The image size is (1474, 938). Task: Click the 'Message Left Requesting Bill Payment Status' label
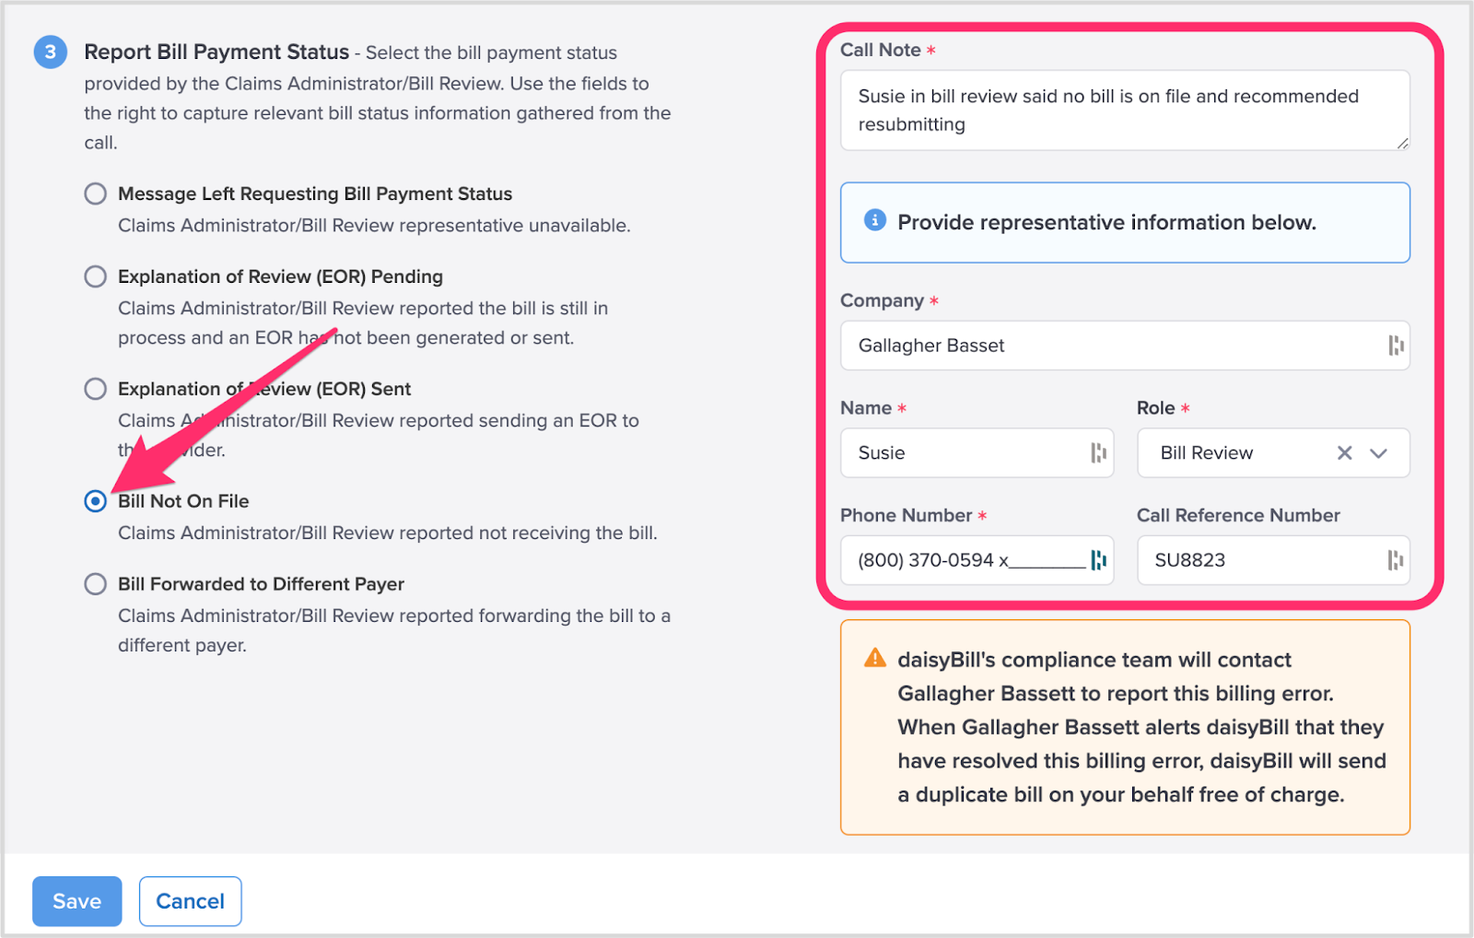[x=315, y=193]
